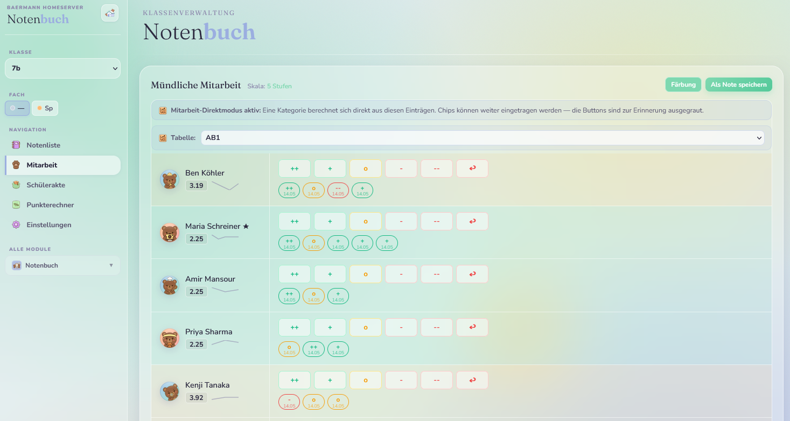Click Maria Schreiner's trend sparkline
This screenshot has width=790, height=421.
225,237
